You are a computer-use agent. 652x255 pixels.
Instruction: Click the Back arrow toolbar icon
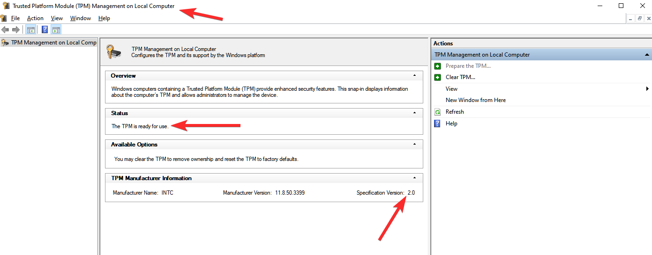point(6,30)
